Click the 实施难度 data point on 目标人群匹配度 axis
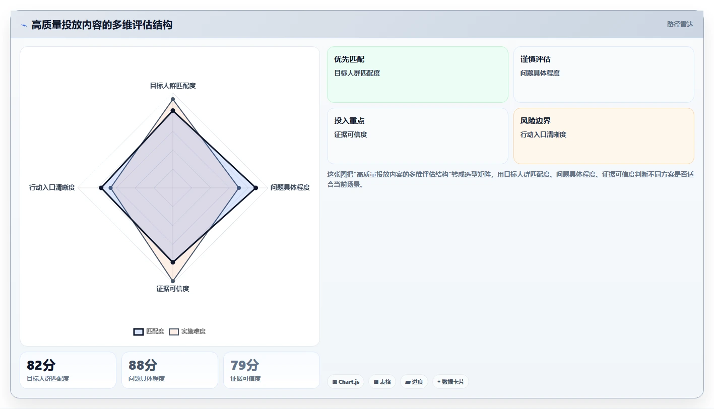 pos(173,99)
